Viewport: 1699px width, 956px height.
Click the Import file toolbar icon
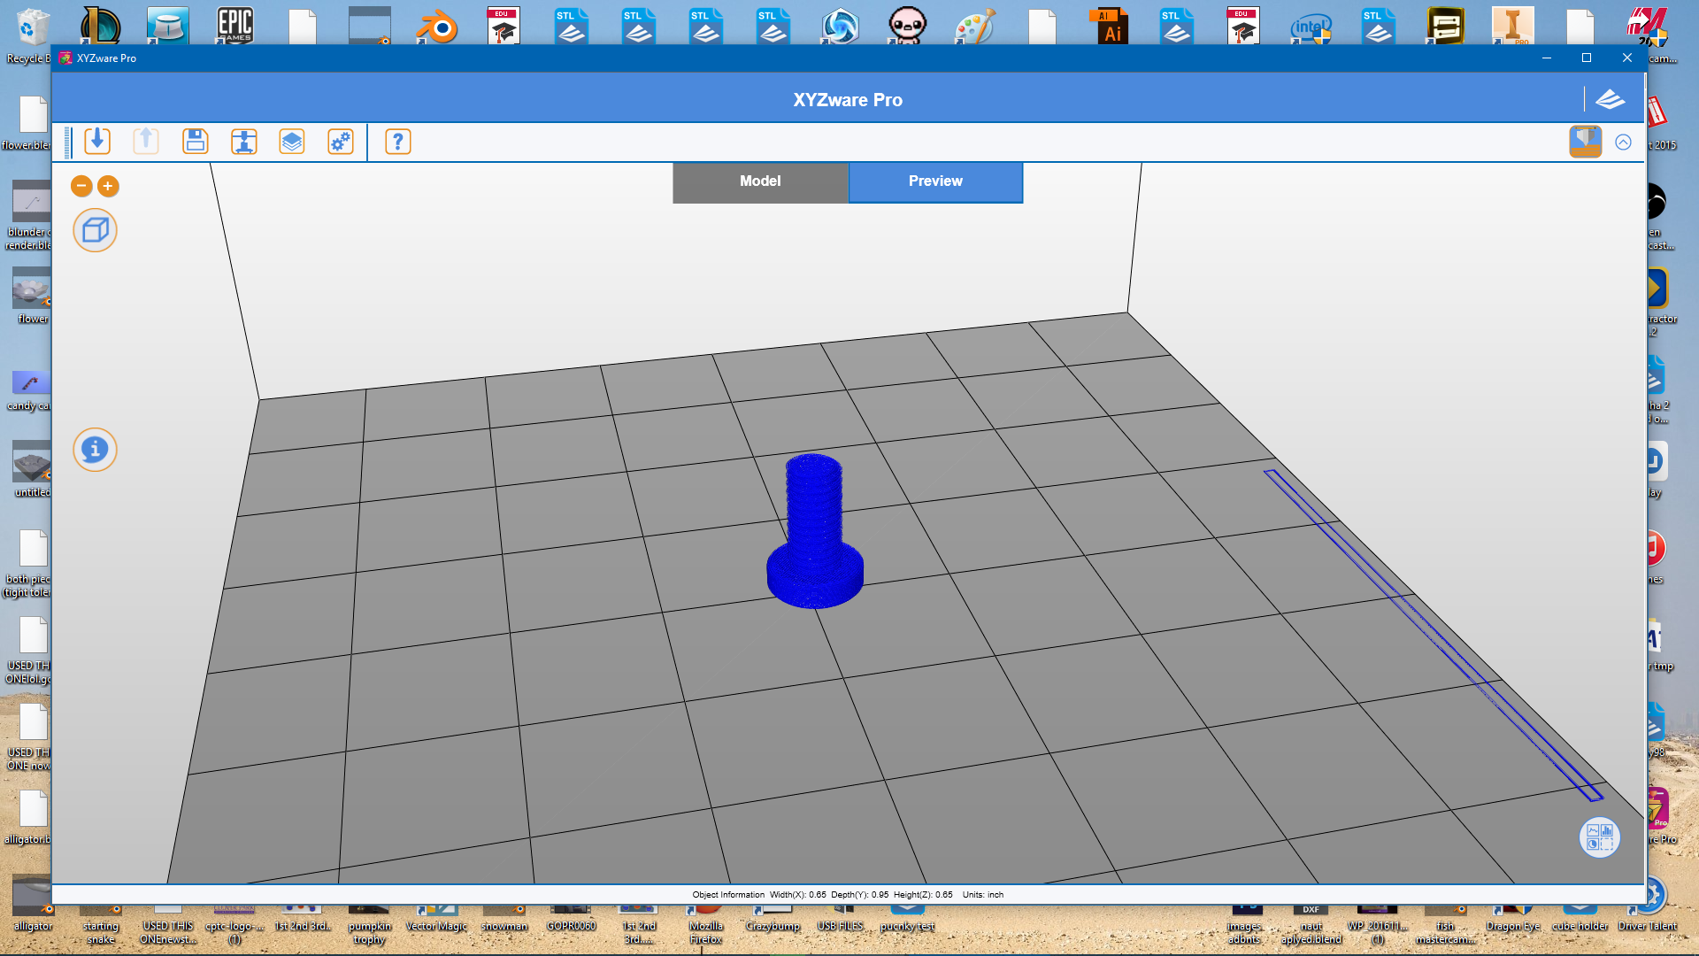[x=97, y=142]
